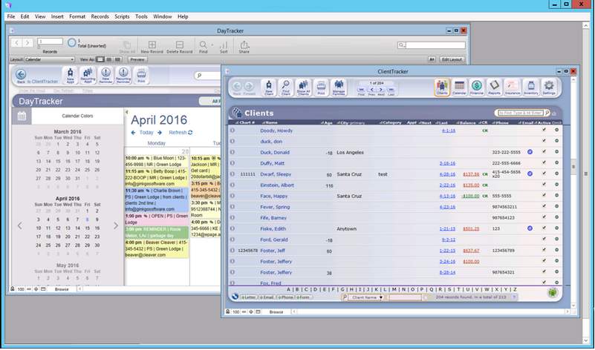The height and width of the screenshot is (350, 595).
Task: Open the Window menu
Action: click(x=163, y=16)
